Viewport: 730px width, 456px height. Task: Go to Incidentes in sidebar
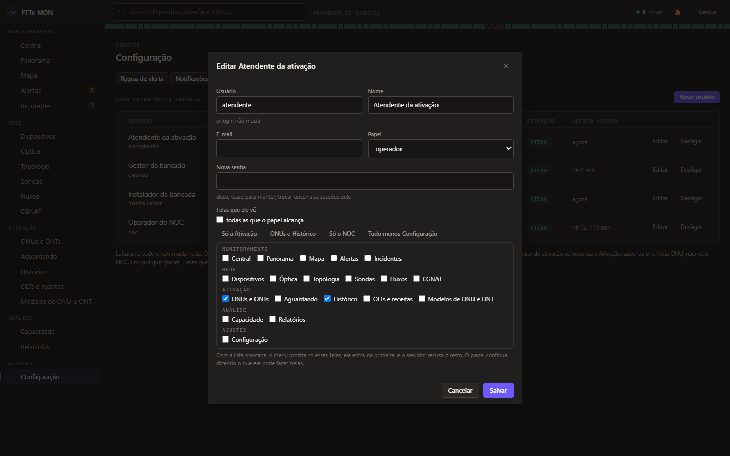pyautogui.click(x=35, y=106)
